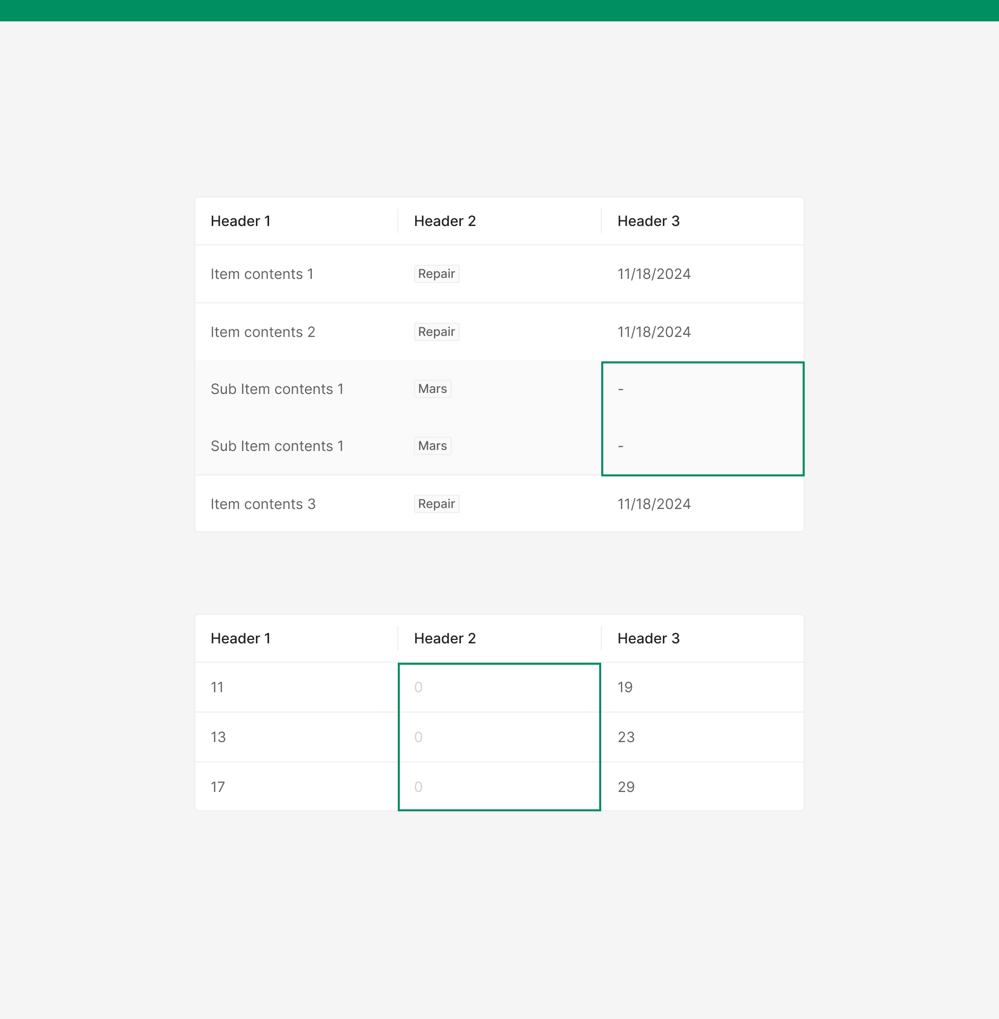The image size is (999, 1019).
Task: Click the second Mars tag
Action: pyautogui.click(x=432, y=446)
